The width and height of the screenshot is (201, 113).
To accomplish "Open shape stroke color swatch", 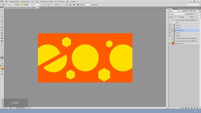I will pyautogui.click(x=31, y=5).
